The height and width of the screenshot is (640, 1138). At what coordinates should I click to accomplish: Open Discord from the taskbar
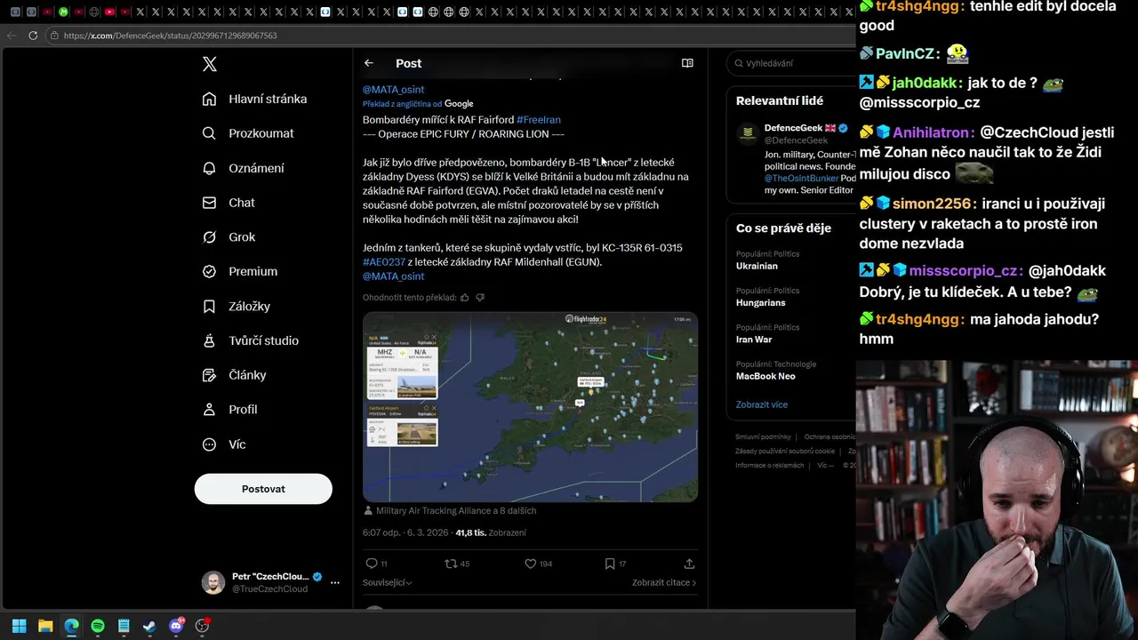tap(176, 626)
